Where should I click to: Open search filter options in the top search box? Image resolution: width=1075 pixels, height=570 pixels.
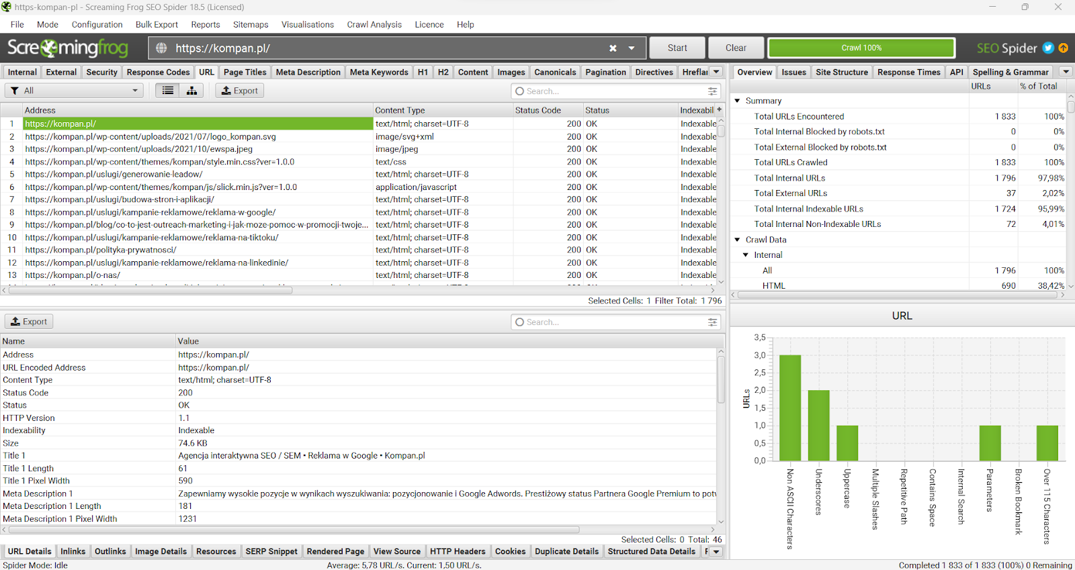click(712, 91)
